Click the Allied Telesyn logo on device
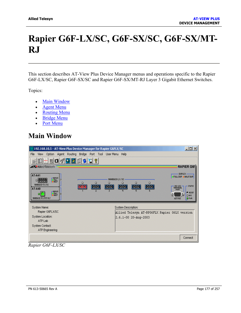 tap(42, 167)
